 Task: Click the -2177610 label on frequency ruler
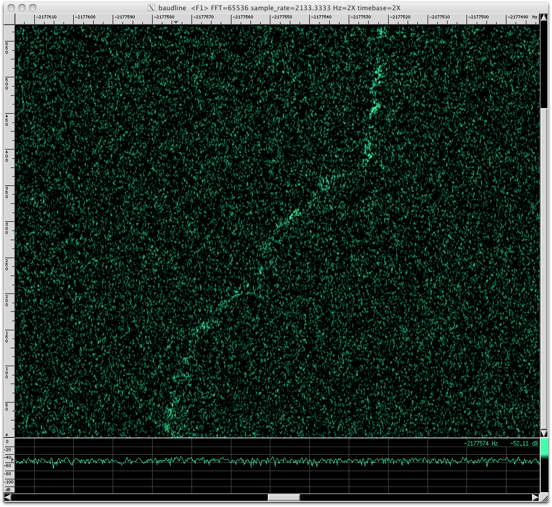(47, 17)
